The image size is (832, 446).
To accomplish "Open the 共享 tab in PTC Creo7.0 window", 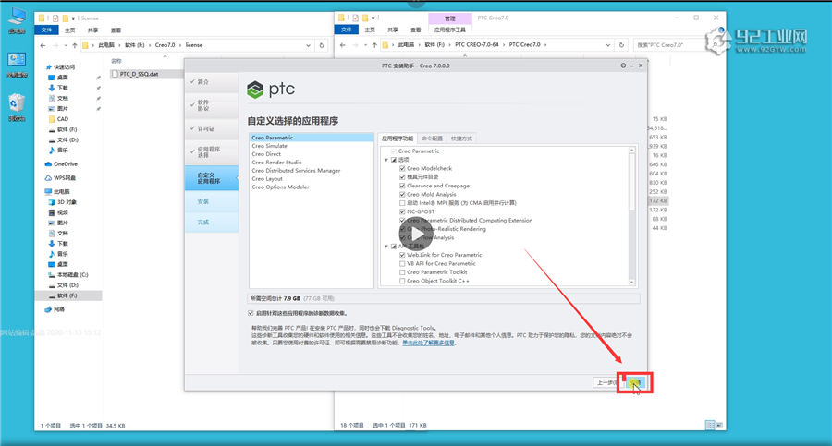I will (393, 30).
